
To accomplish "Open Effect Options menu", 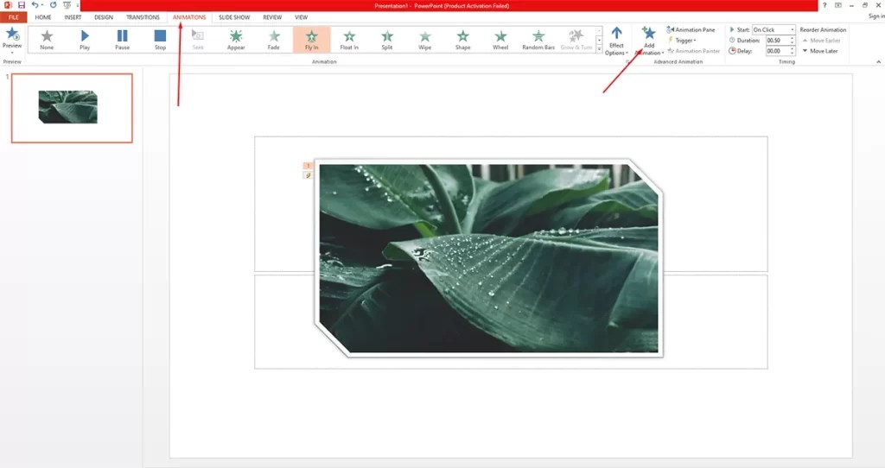I will pyautogui.click(x=616, y=41).
